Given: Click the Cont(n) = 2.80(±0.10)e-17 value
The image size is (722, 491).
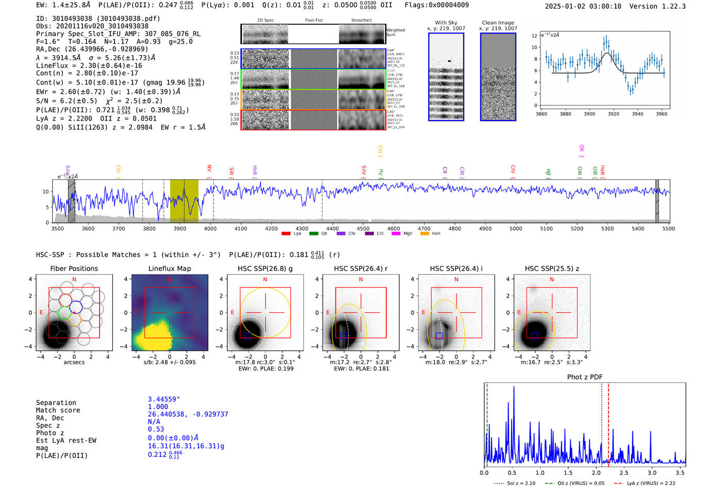Looking at the screenshot, I should (87, 73).
